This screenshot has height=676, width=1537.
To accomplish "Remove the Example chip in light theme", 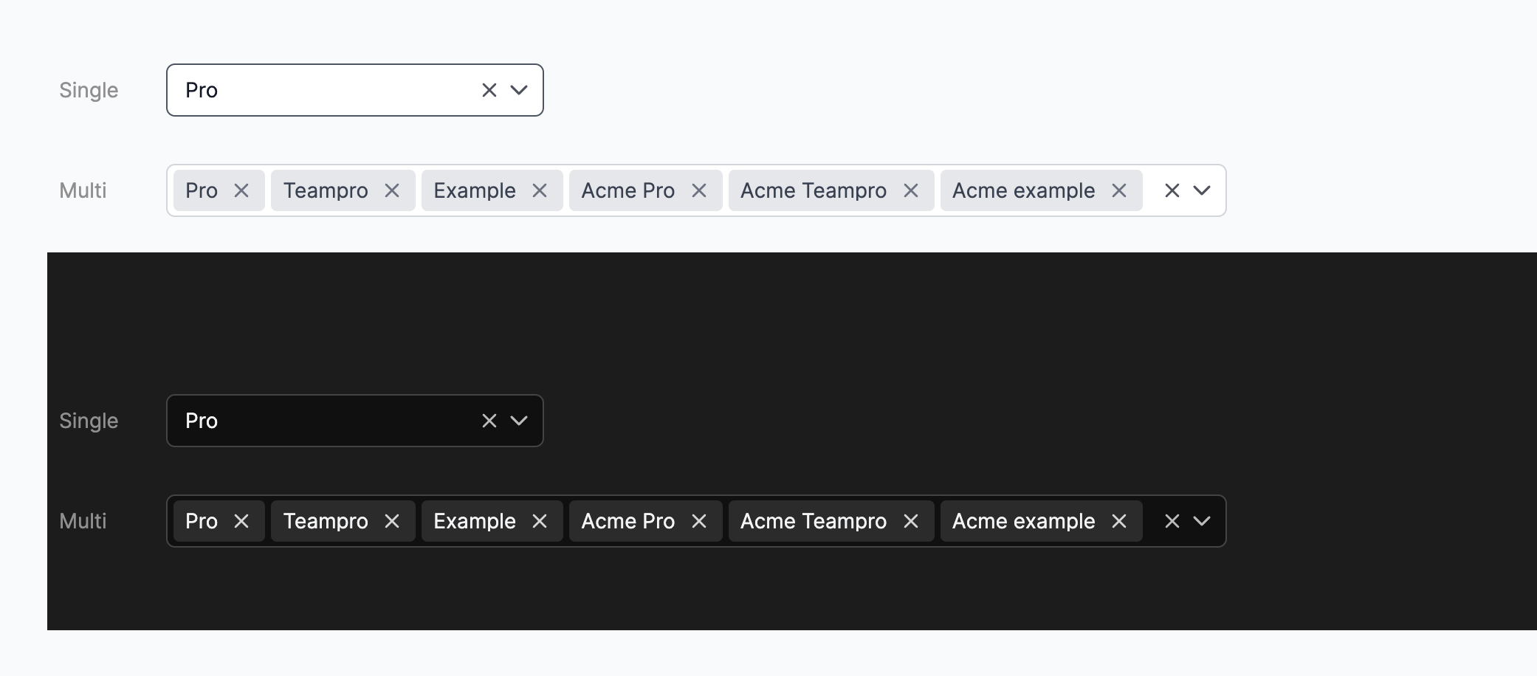I will click(x=539, y=190).
